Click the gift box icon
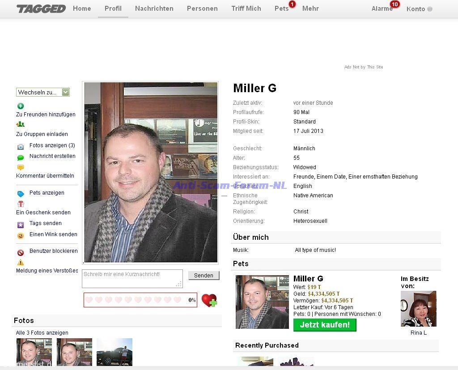The height and width of the screenshot is (370, 458). (x=21, y=204)
